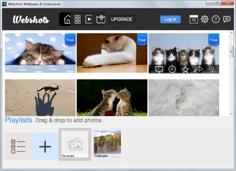The image size is (236, 171).
Task: Open the playlist checklist tile
Action: (18, 146)
